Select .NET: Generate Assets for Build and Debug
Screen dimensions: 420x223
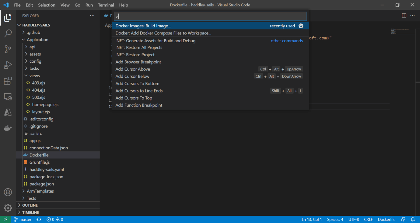coord(210,41)
